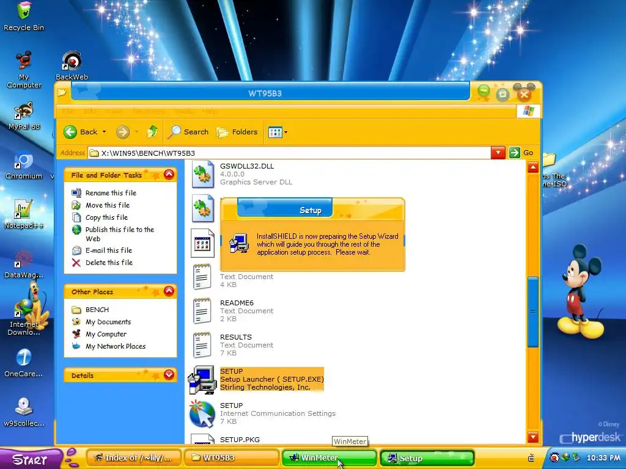Viewport: 626px width, 469px height.
Task: Launch the BackWeb desktop shortcut
Action: (72, 66)
